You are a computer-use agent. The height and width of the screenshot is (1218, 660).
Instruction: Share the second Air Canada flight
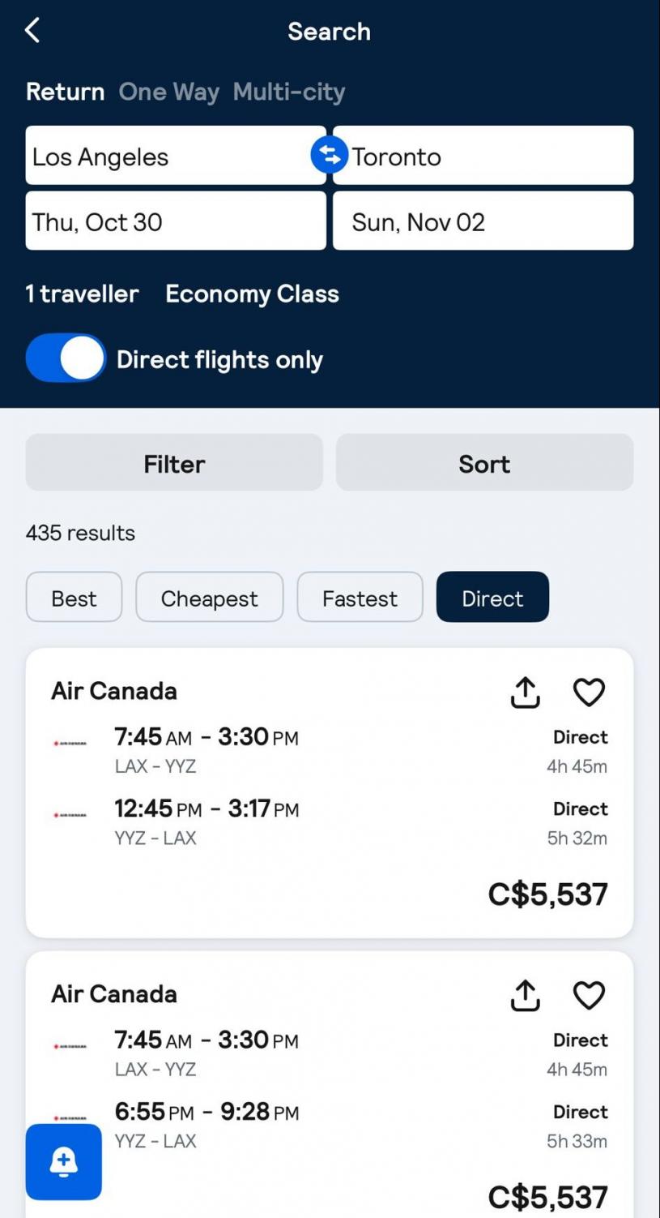pos(526,996)
